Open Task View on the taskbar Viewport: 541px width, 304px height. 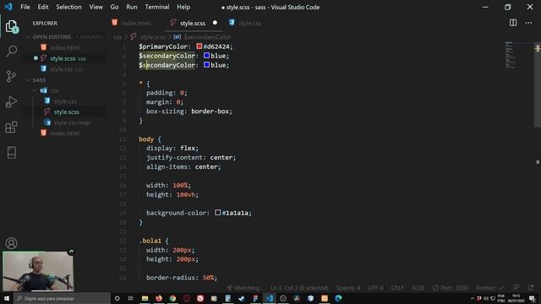(131, 298)
